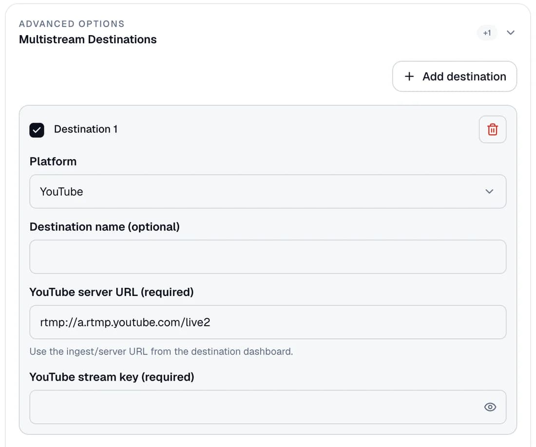Open the Platform dropdown showing YouTube
Screen dimensions: 536x447
(268, 191)
